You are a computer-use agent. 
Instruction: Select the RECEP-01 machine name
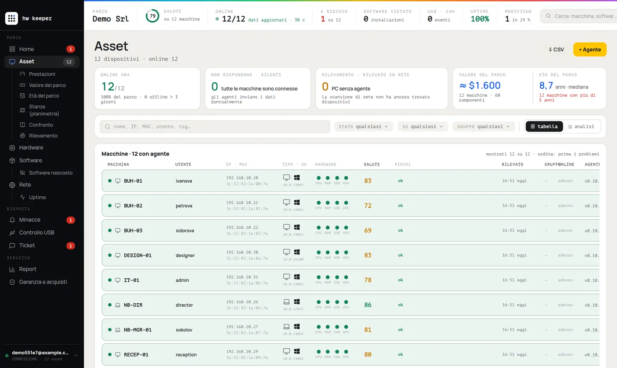[x=136, y=355]
